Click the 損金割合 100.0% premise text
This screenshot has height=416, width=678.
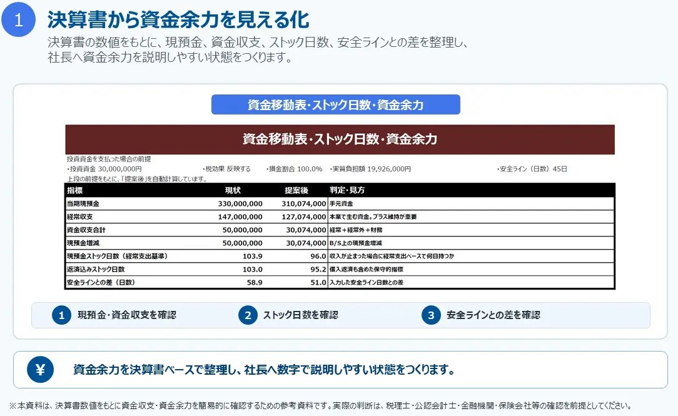point(294,169)
